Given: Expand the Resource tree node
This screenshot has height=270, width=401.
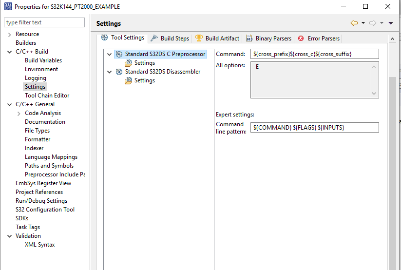Looking at the screenshot, I should pyautogui.click(x=9, y=35).
